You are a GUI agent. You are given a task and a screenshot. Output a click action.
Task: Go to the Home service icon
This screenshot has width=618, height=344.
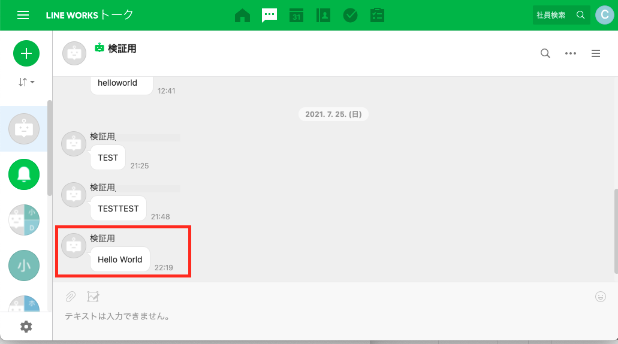(x=242, y=16)
